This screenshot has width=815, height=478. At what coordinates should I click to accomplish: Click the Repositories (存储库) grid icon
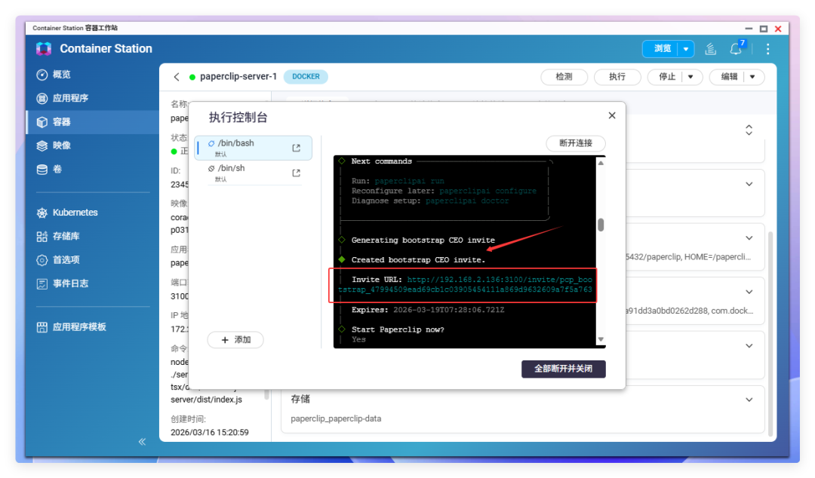42,237
